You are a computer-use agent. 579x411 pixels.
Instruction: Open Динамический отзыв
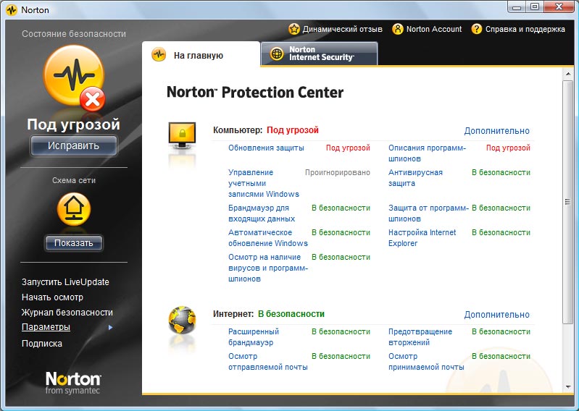(x=342, y=29)
